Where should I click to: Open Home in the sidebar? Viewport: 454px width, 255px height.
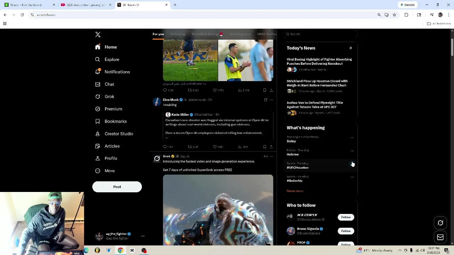point(106,47)
